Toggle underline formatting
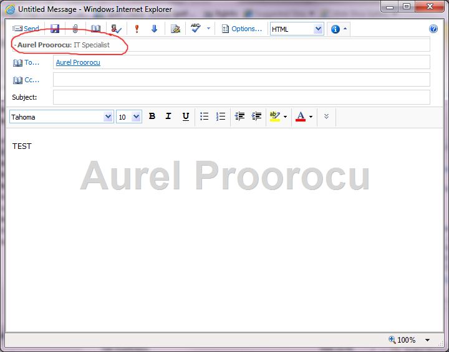 click(x=186, y=116)
